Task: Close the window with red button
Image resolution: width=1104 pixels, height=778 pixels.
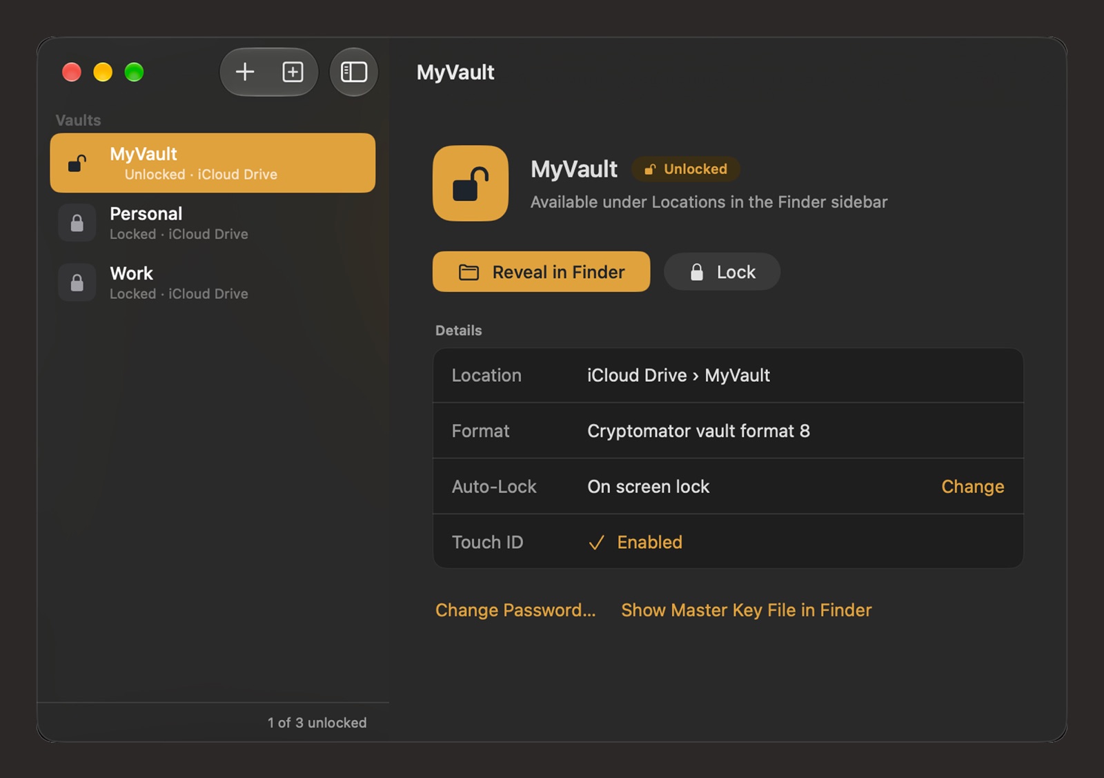Action: 72,72
